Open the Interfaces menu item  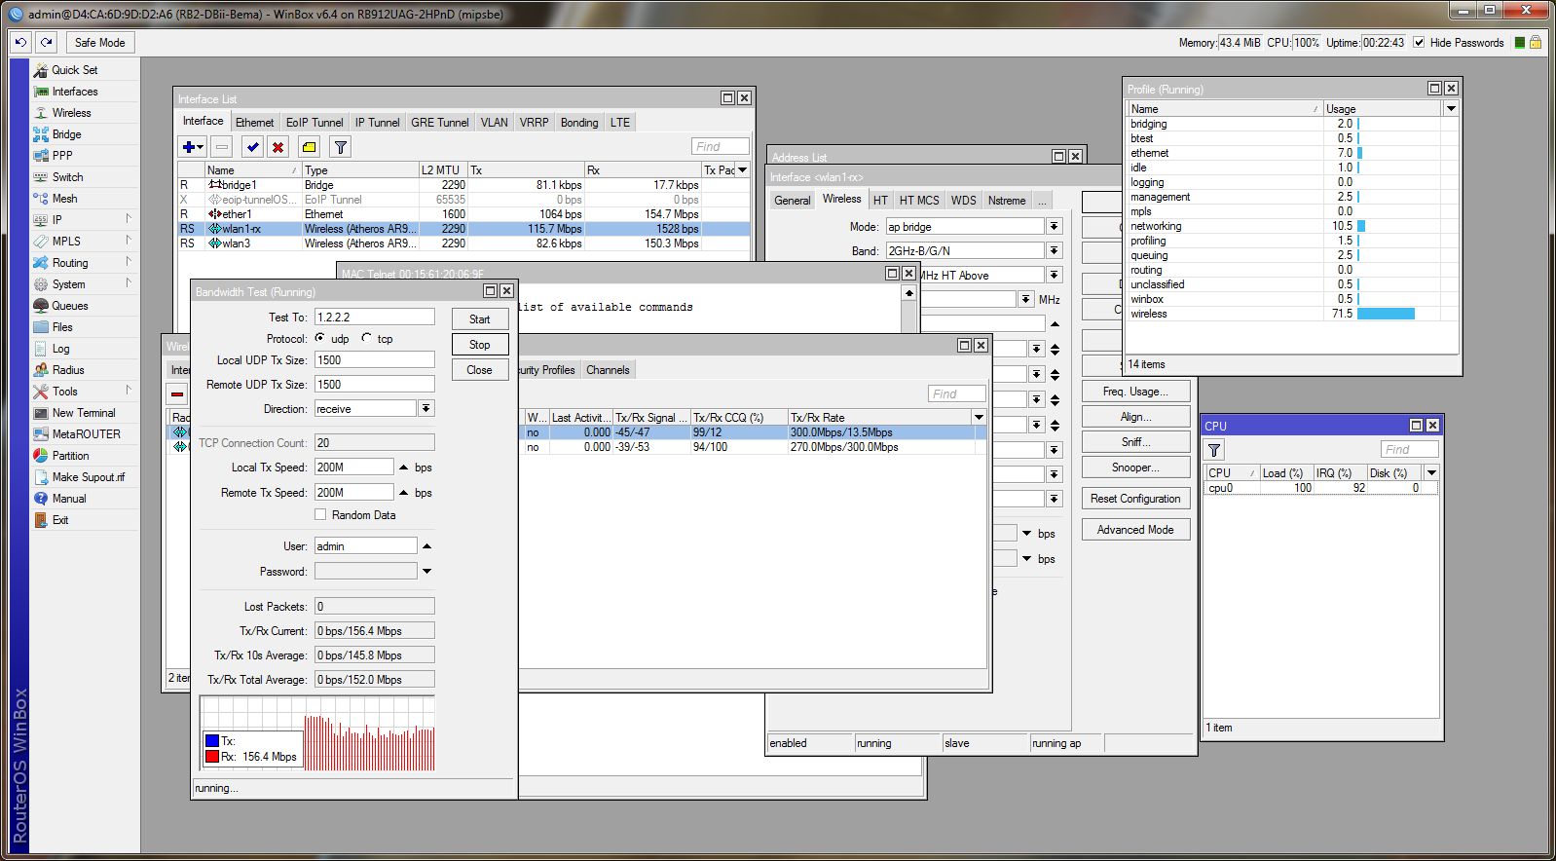coord(74,92)
